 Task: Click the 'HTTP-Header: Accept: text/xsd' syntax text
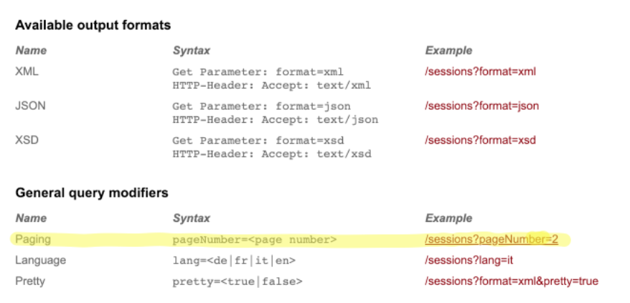tap(272, 154)
